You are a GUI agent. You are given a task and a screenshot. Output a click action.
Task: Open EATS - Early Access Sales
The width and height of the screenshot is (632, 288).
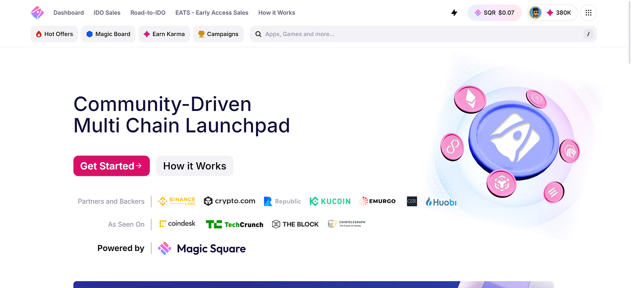pos(212,13)
